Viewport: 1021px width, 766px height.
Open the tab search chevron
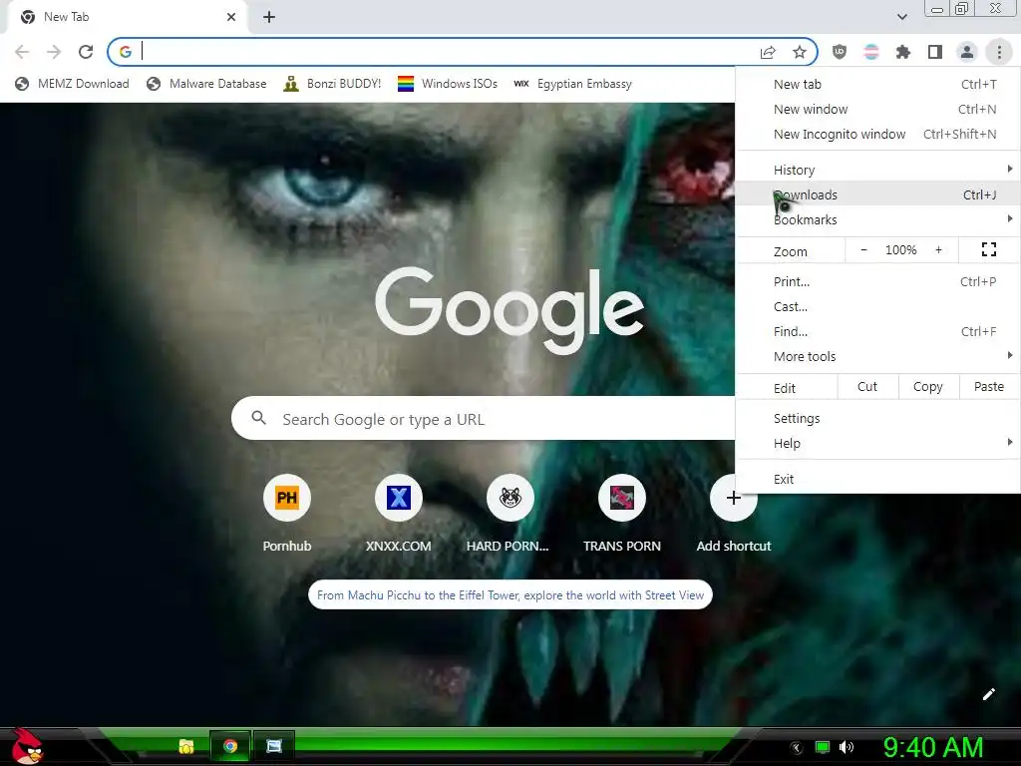pos(901,17)
